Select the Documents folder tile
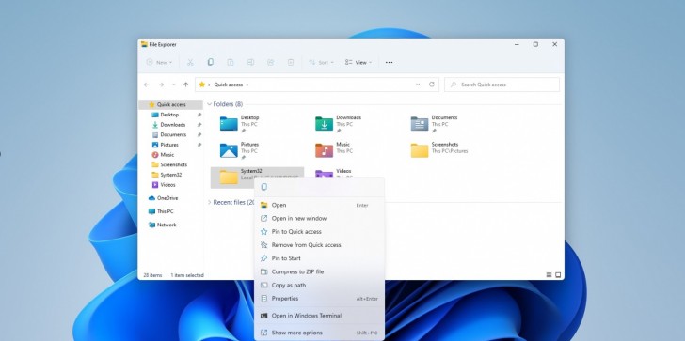 [x=448, y=124]
